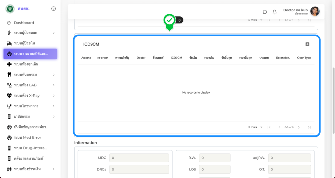Click the add record icon in ICD9CM panel
This screenshot has height=178, width=335.
coord(307,44)
